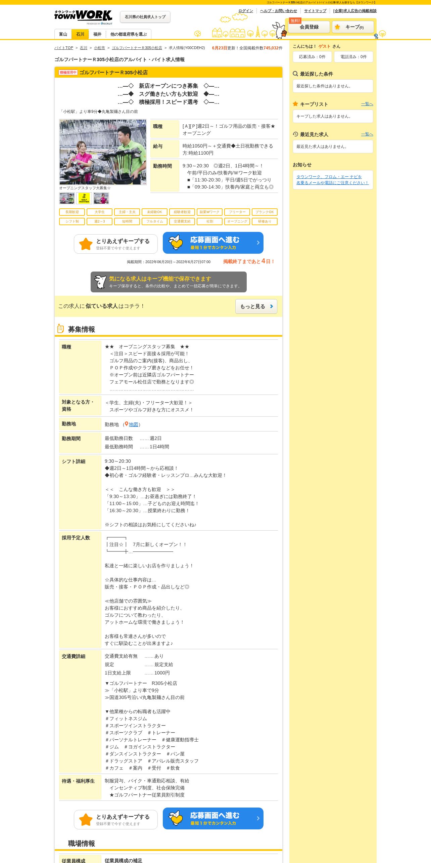Click the 時給1050円～ salary text
The image size is (431, 863).
(228, 150)
